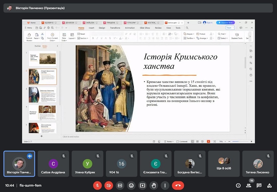The width and height of the screenshot is (277, 192).
Task: Toggle Italic formatting in the ribbon
Action: coord(97,38)
